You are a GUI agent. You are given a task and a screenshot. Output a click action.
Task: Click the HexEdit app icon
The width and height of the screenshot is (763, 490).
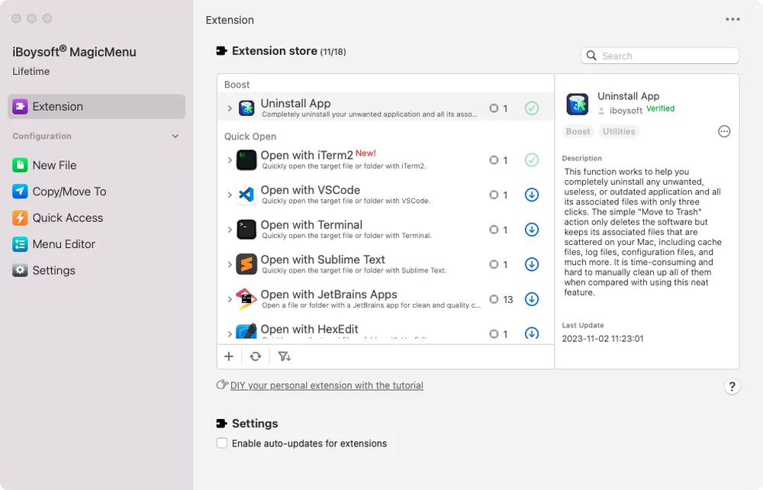[246, 332]
